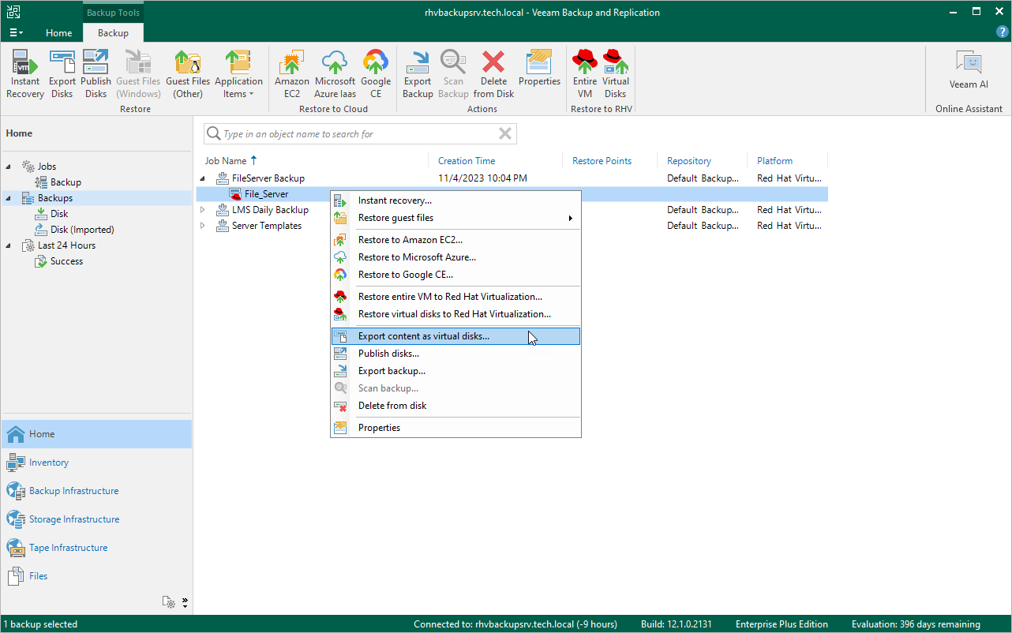Sort by Creation Time column header
The image size is (1012, 633).
[467, 161]
